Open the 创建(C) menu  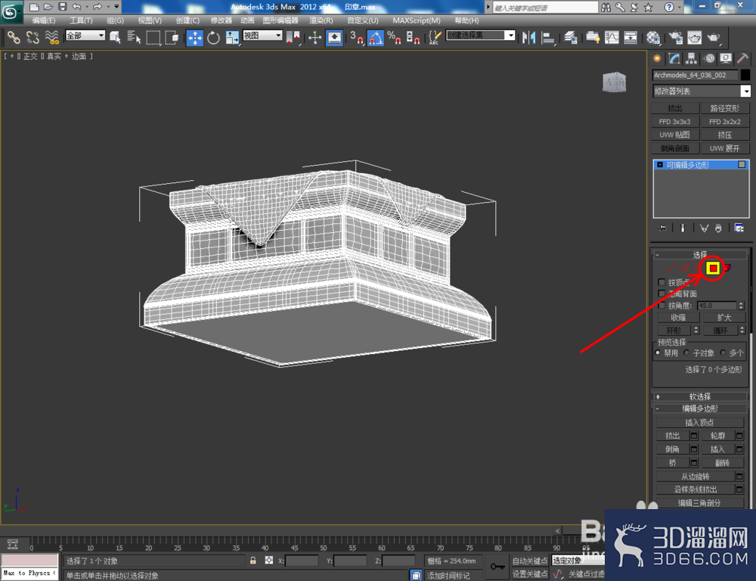(x=187, y=20)
